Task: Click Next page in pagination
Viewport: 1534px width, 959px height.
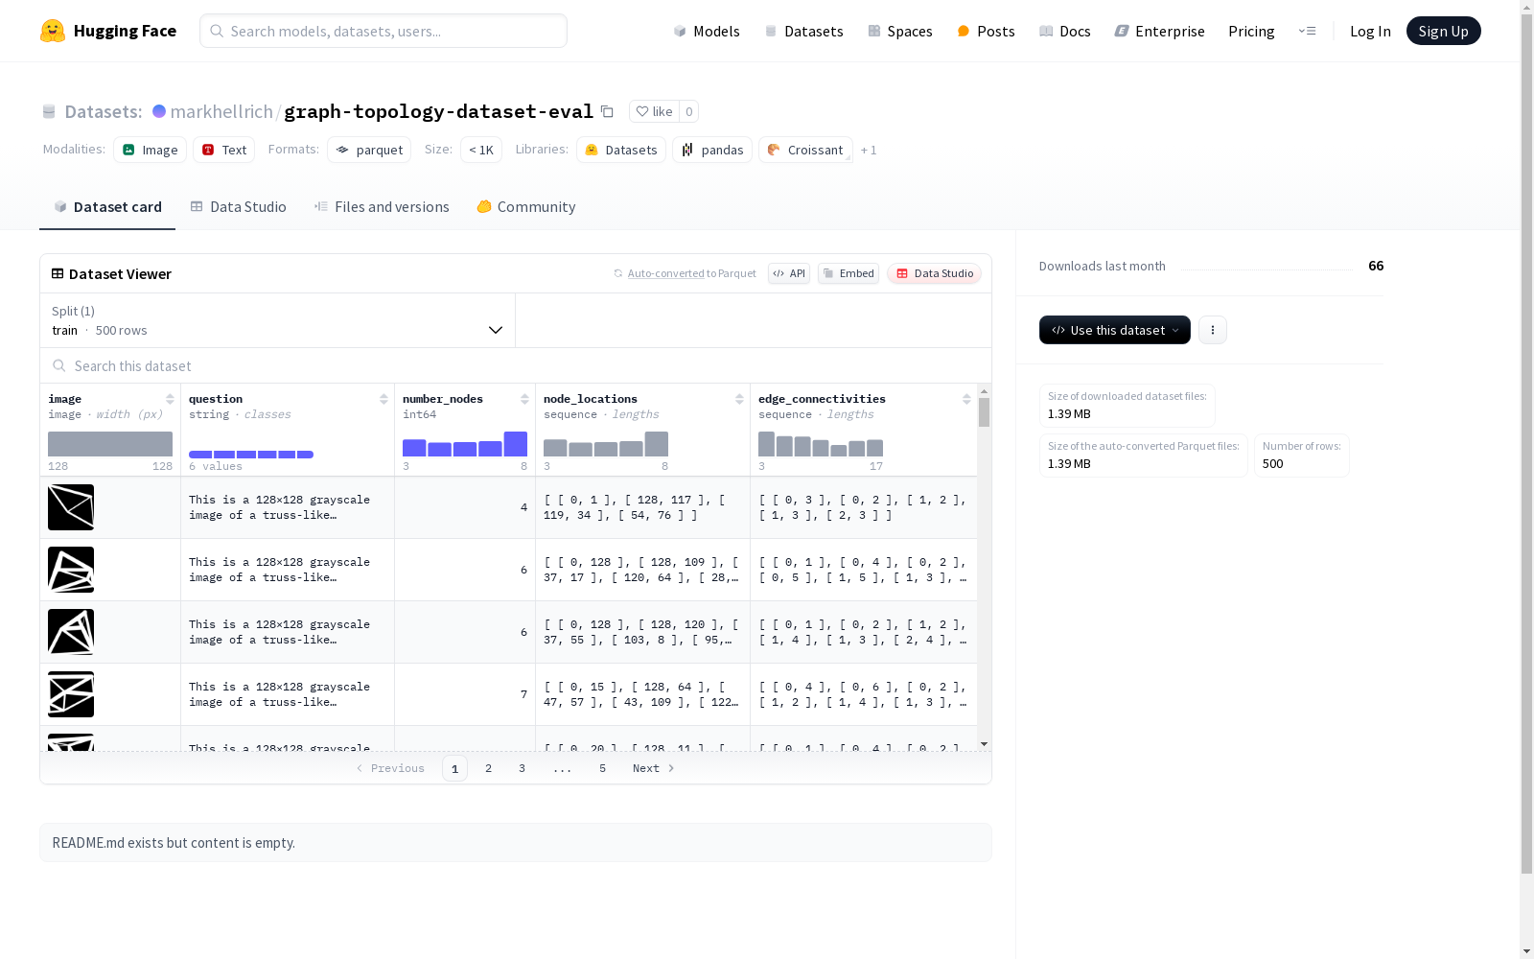Action: tap(654, 768)
